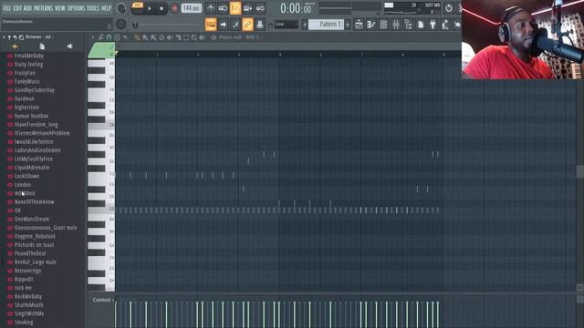Click the up arrow icon in the Browser header
This screenshot has width=584, height=328.
pos(9,37)
